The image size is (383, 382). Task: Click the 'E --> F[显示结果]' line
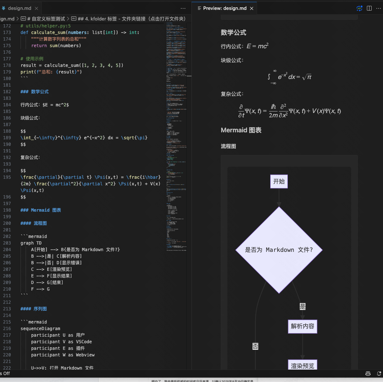click(51, 276)
